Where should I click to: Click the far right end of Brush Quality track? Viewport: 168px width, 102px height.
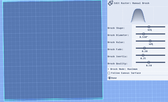click(165, 62)
